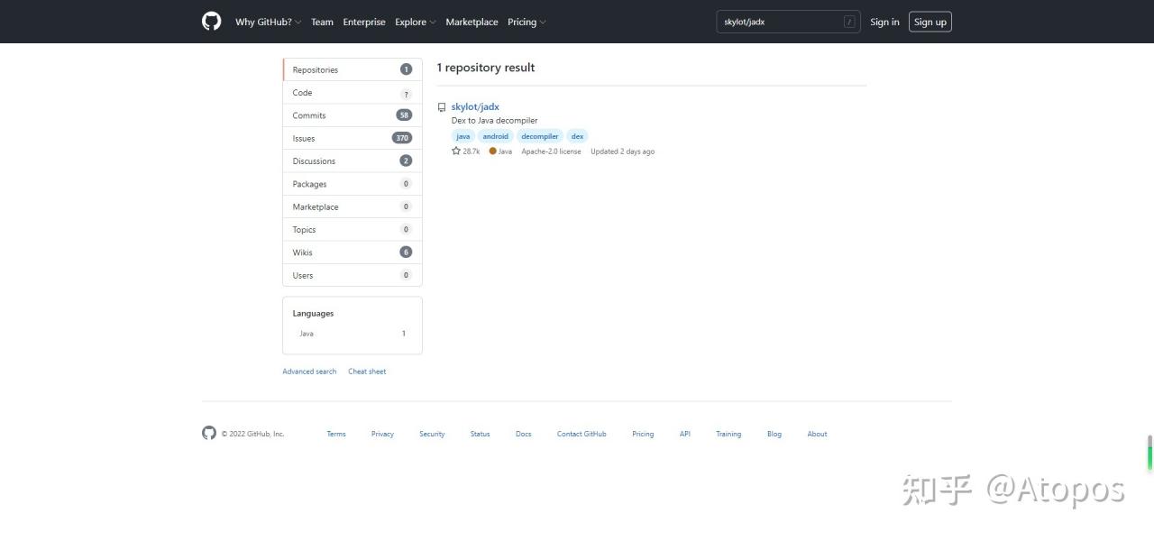Select the Code search filter
This screenshot has width=1154, height=541.
(x=353, y=93)
